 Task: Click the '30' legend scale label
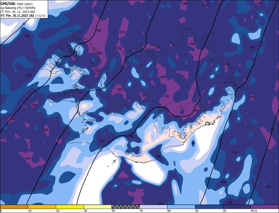click(85, 211)
